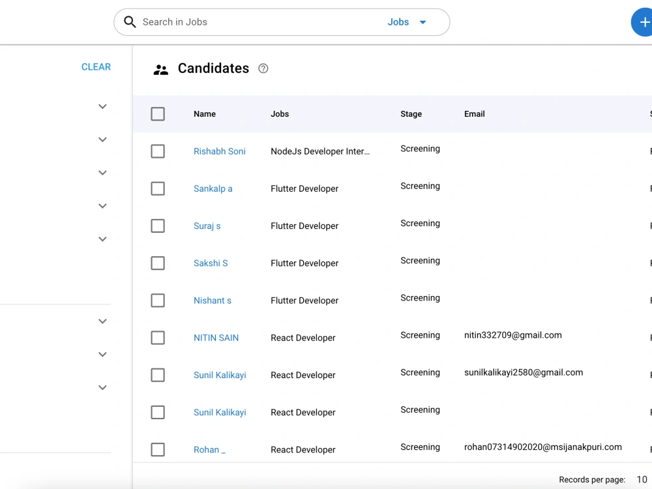Select the checkbox for NITIN SAIN

[157, 338]
